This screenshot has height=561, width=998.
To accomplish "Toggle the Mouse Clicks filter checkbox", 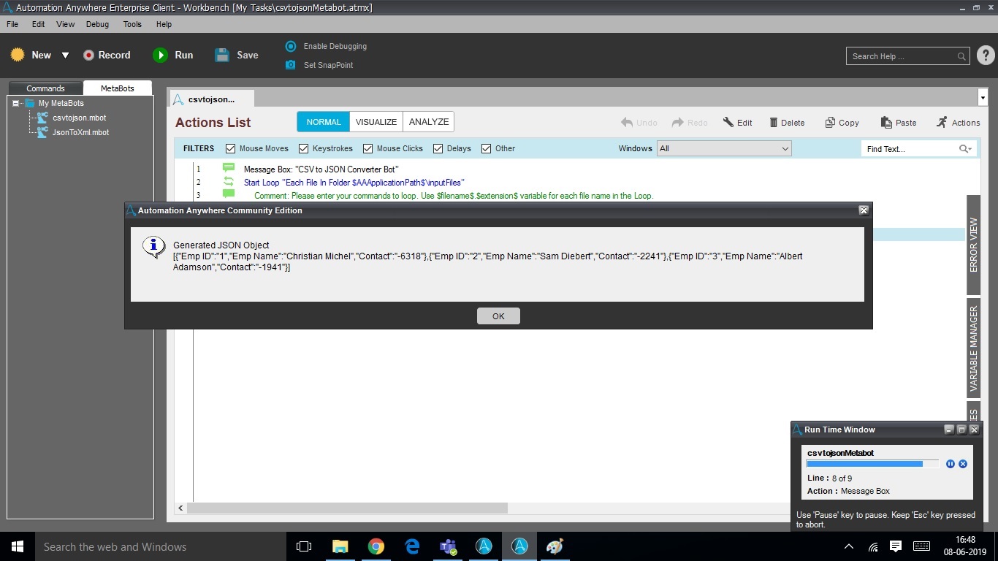I will click(x=368, y=148).
